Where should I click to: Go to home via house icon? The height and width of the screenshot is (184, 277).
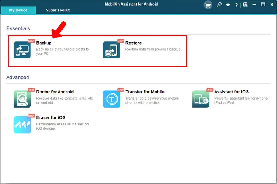(x=228, y=5)
